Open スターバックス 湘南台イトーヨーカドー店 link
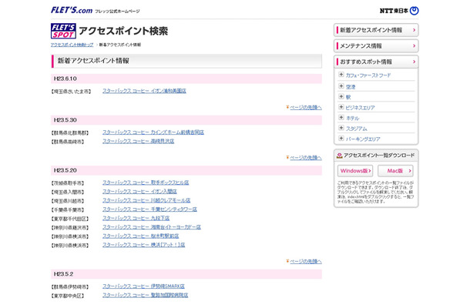Viewport: 470px width, 308px height. click(152, 227)
